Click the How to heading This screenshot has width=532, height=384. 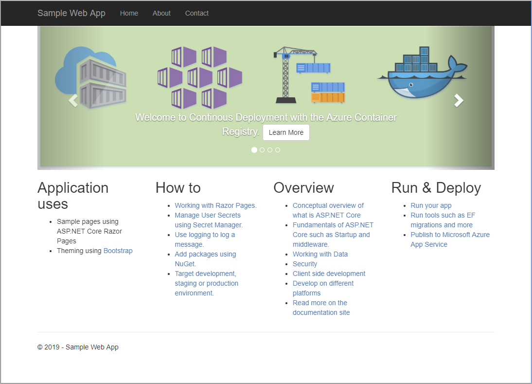tap(178, 188)
